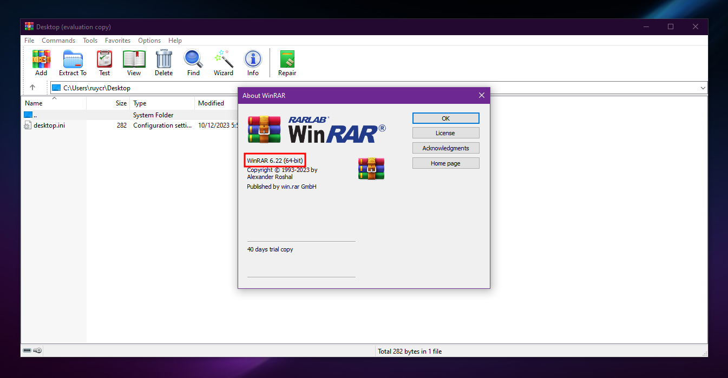Maximize the WinRAR main window
Image resolution: width=728 pixels, height=378 pixels.
click(x=671, y=26)
